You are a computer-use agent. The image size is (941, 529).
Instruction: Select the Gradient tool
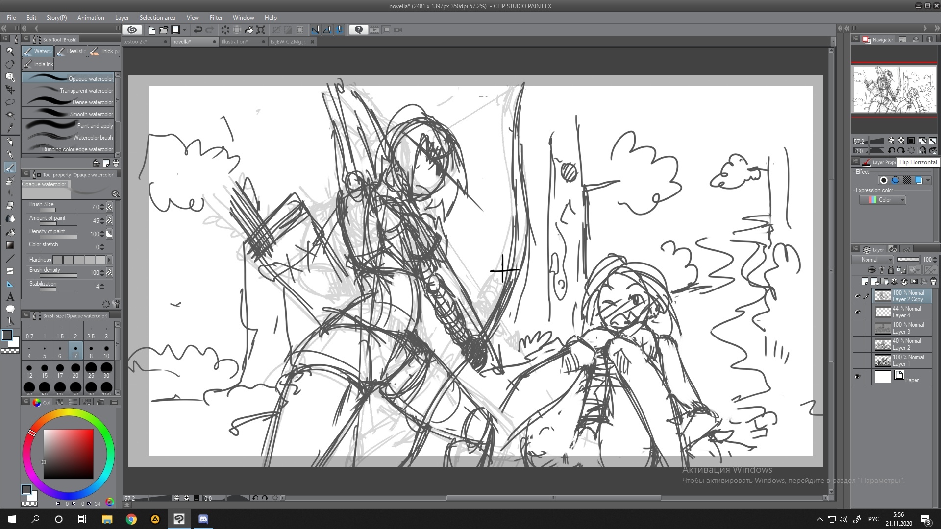tap(10, 245)
